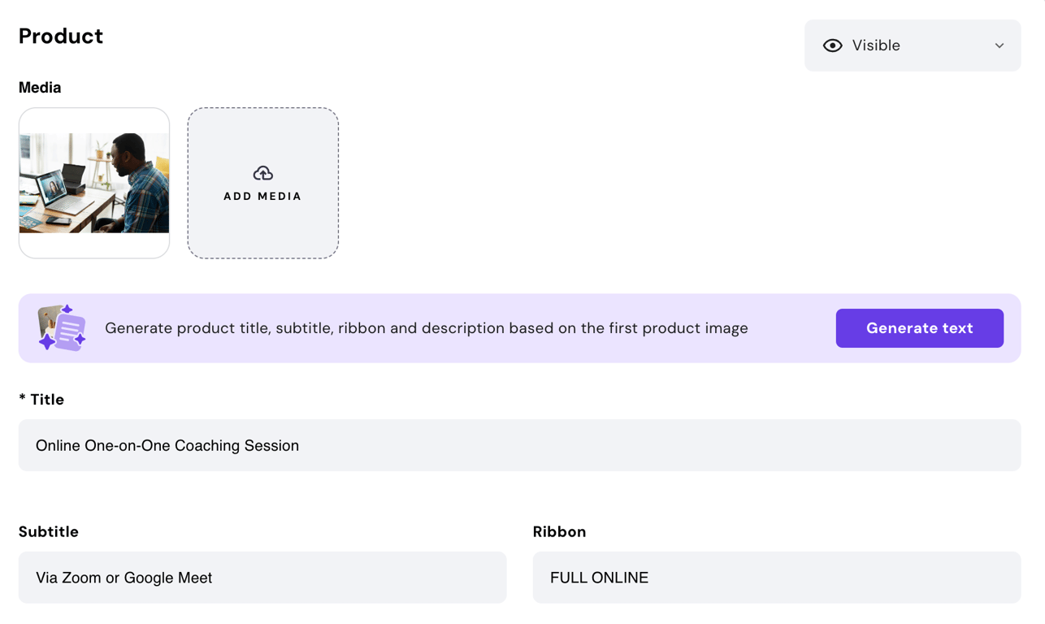Screen dimensions: 1045x624
Task: Click the generate description banner text
Action: click(x=426, y=327)
